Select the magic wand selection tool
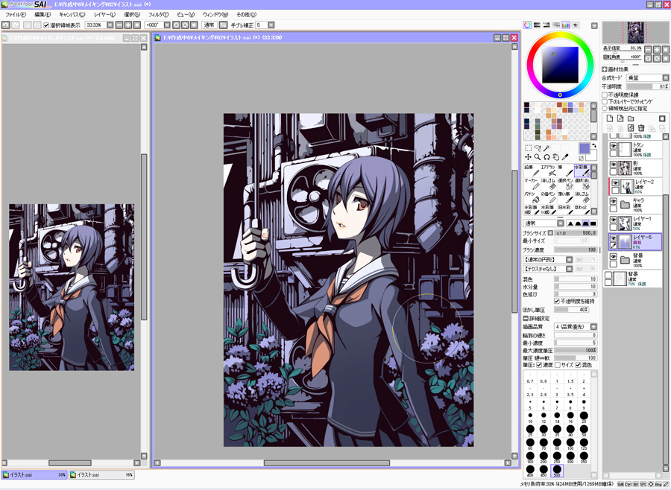671x490 pixels. point(546,148)
